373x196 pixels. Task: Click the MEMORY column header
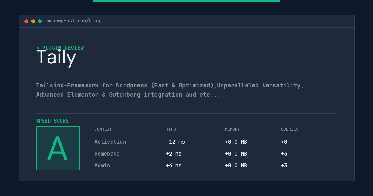point(233,129)
